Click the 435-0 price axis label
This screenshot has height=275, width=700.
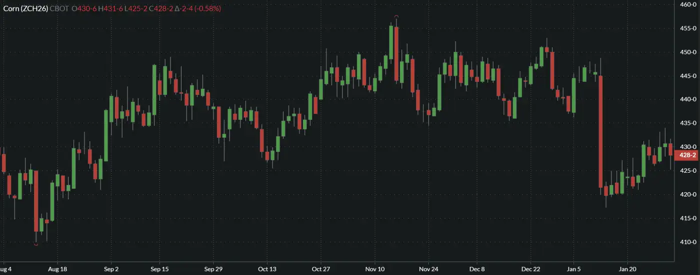tap(687, 123)
